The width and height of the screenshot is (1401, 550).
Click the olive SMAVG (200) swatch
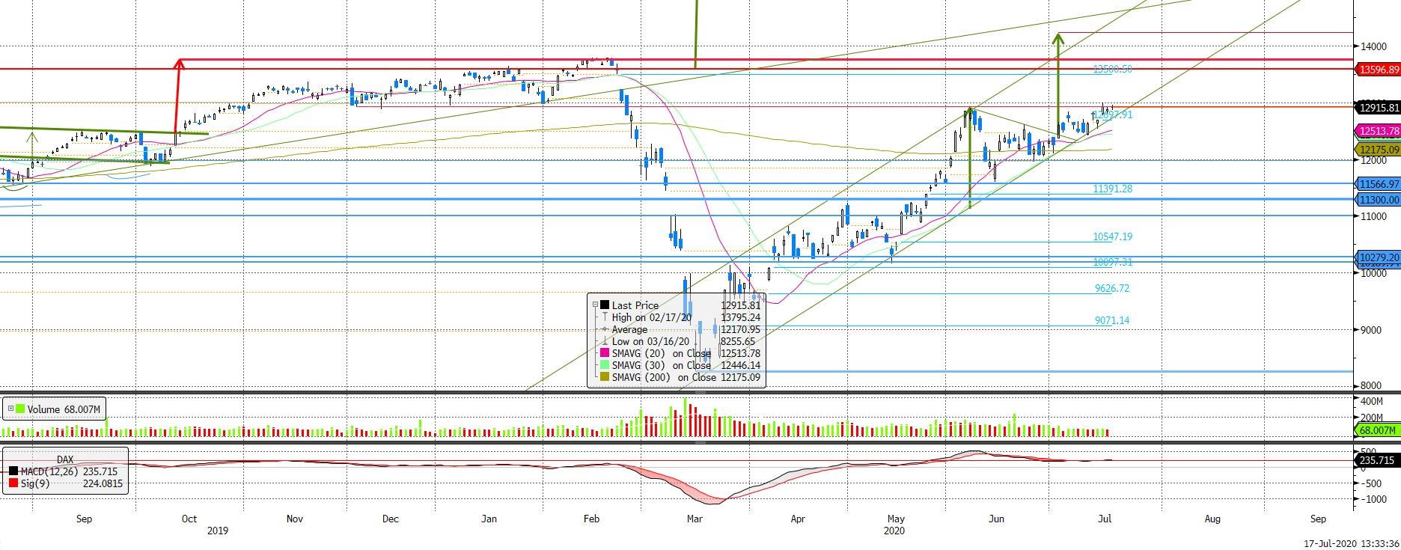tap(605, 377)
